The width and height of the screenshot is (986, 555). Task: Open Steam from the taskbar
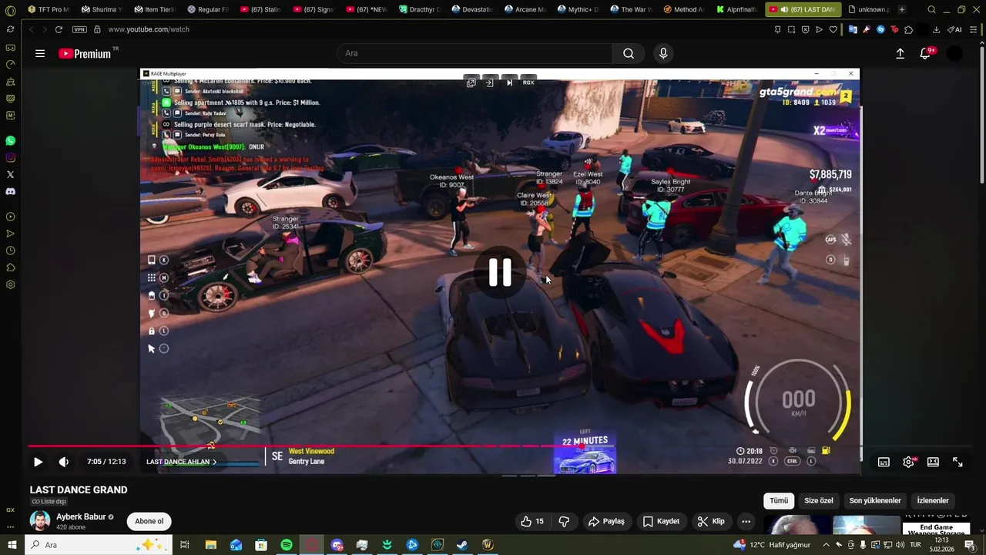(462, 545)
